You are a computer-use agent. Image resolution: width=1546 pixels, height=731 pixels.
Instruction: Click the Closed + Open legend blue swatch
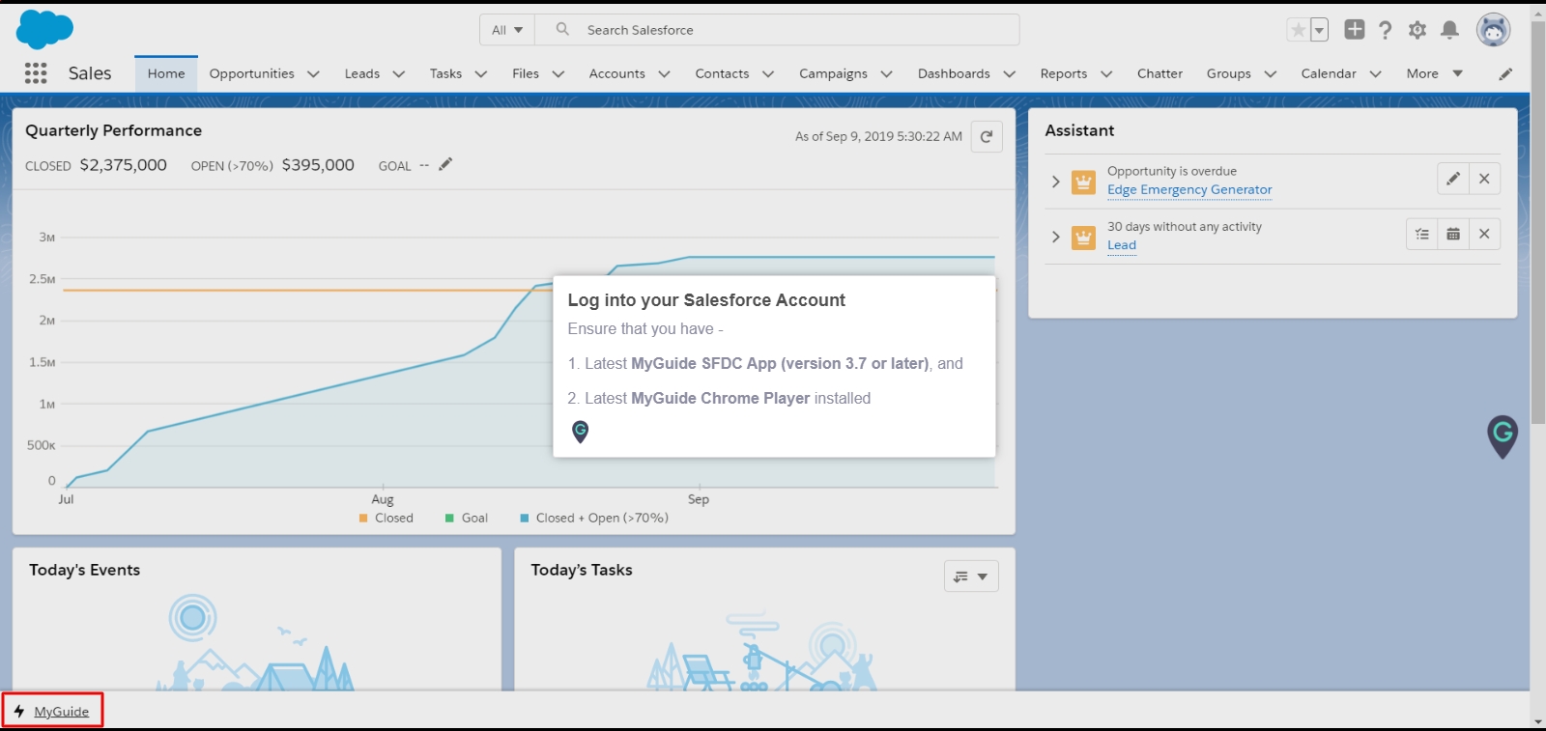tap(525, 519)
